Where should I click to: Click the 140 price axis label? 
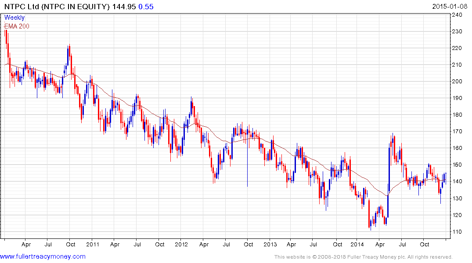[x=457, y=181]
